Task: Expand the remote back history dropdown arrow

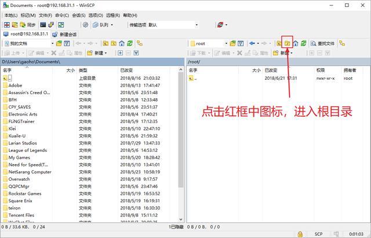Action: (258, 43)
